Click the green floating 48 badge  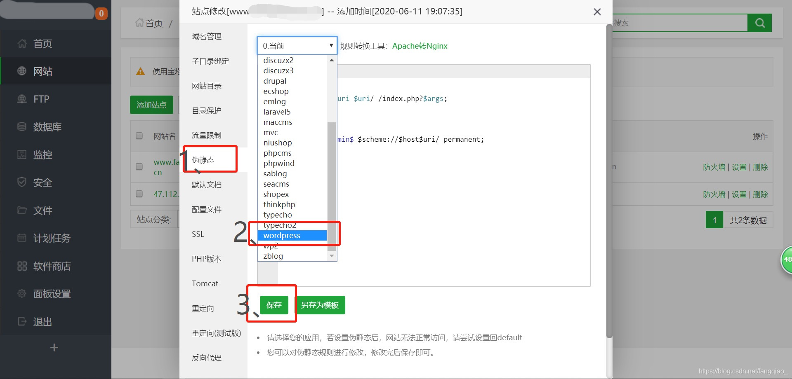click(x=787, y=260)
